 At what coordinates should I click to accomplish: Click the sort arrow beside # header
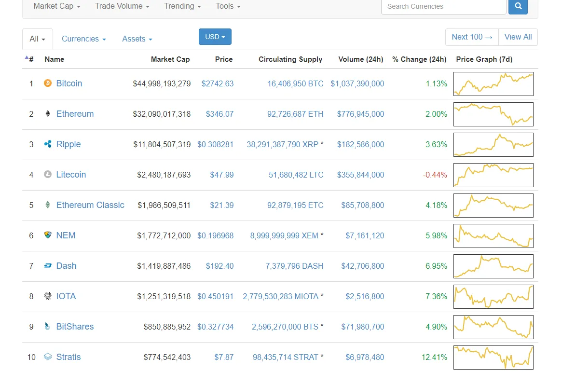[x=27, y=57]
